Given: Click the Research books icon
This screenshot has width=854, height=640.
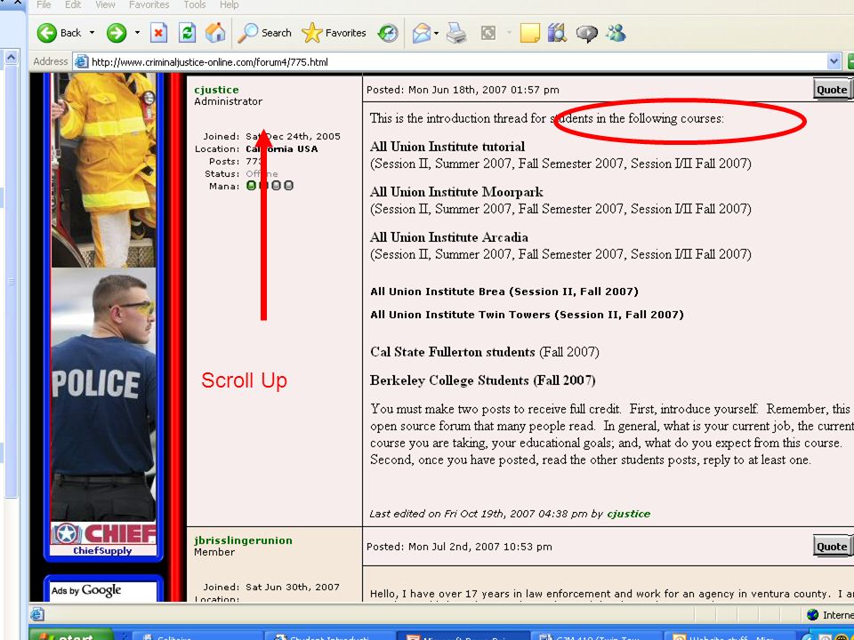Looking at the screenshot, I should click(x=557, y=33).
